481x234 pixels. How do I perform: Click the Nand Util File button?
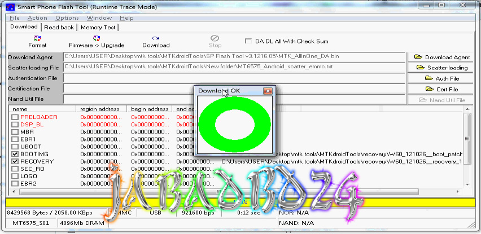tap(441, 100)
